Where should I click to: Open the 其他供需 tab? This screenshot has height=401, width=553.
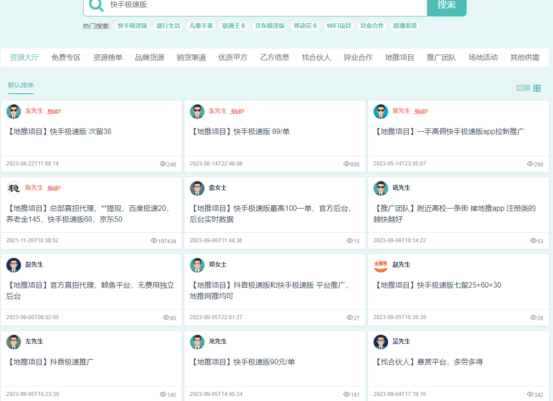tap(525, 58)
